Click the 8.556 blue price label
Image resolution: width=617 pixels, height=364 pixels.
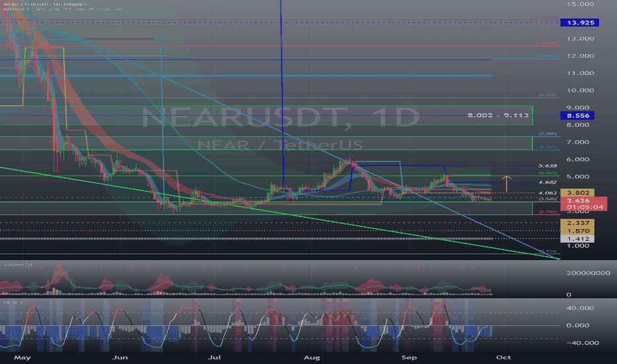point(577,115)
